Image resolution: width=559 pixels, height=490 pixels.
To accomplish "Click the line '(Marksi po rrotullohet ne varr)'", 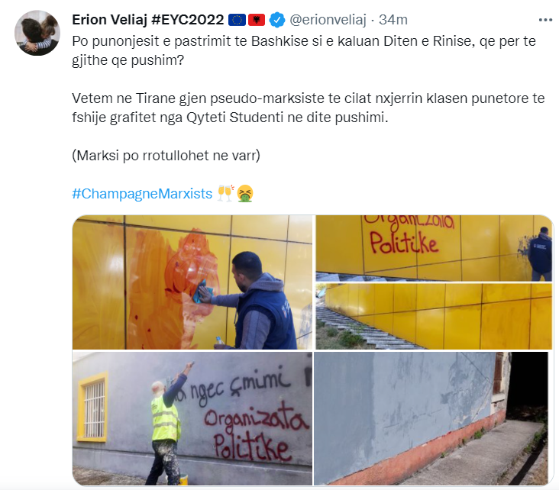I will click(166, 156).
